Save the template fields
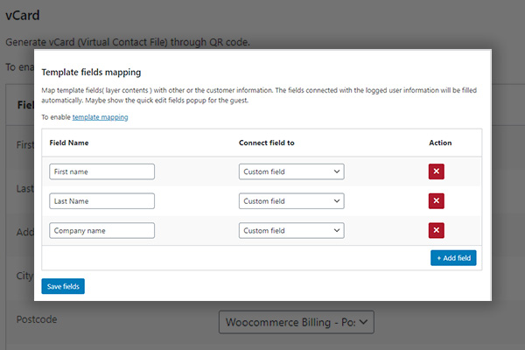 pyautogui.click(x=63, y=286)
